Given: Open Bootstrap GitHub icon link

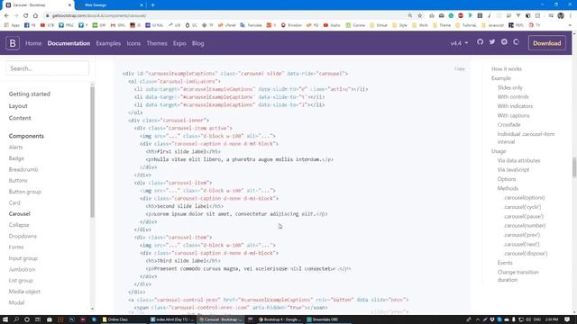Looking at the screenshot, I should pos(481,42).
